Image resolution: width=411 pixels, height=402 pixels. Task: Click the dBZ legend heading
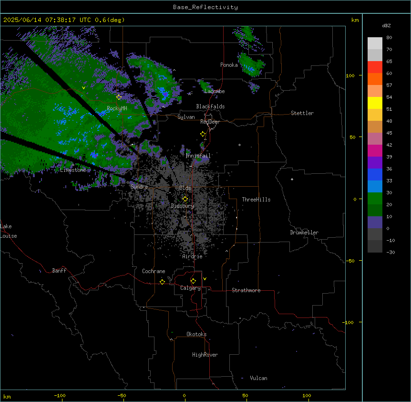(386, 26)
